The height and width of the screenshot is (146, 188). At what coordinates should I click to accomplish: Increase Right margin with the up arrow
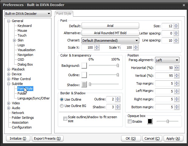pos(176,98)
